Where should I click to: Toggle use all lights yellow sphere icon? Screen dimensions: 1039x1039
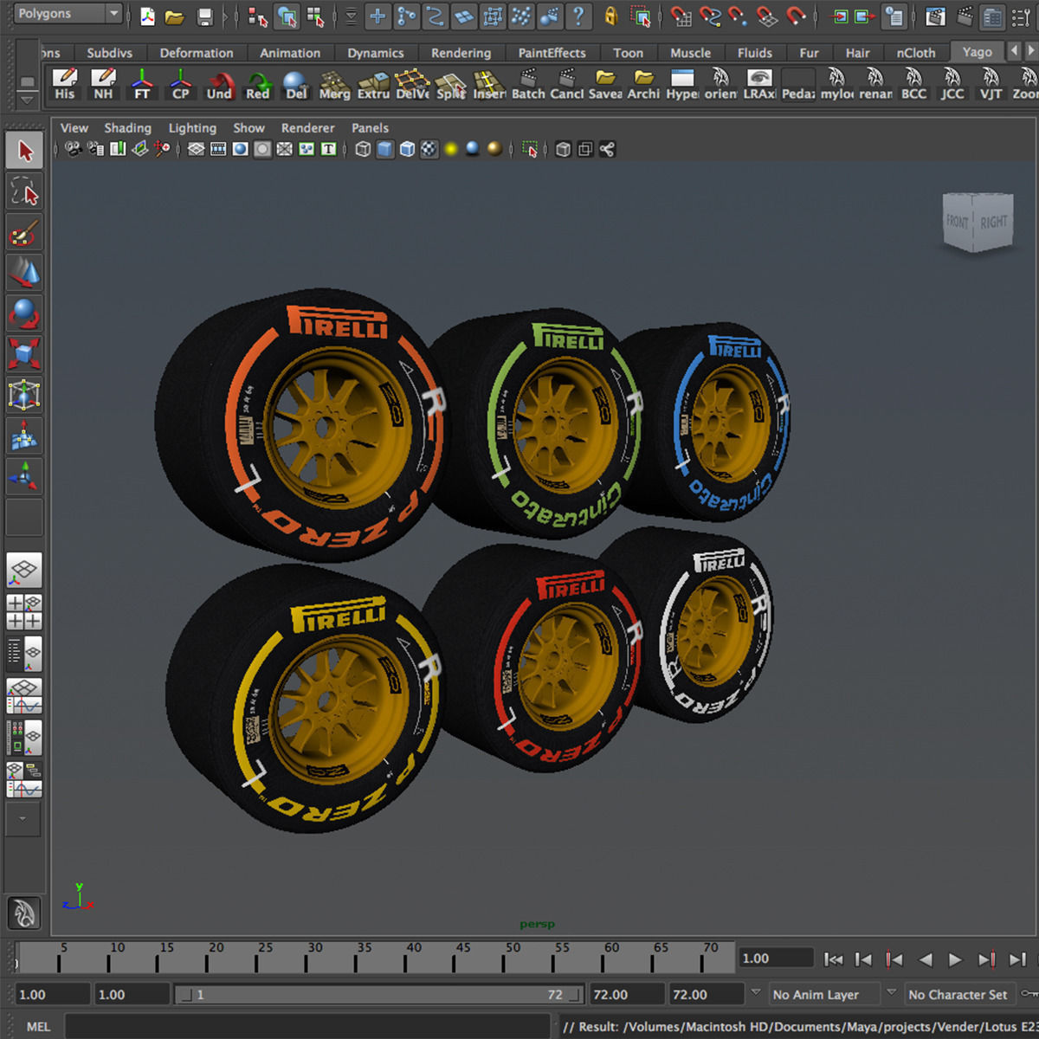(x=450, y=149)
